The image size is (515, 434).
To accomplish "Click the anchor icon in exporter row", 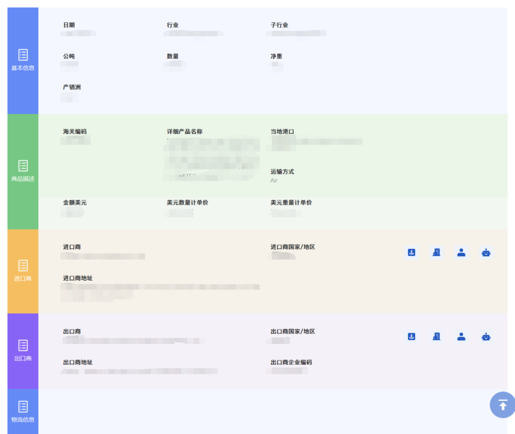I will click(412, 337).
